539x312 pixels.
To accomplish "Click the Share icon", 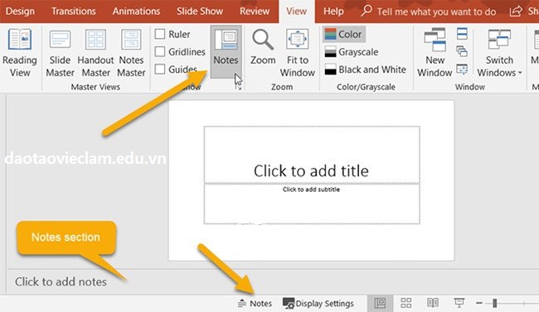I will [515, 12].
